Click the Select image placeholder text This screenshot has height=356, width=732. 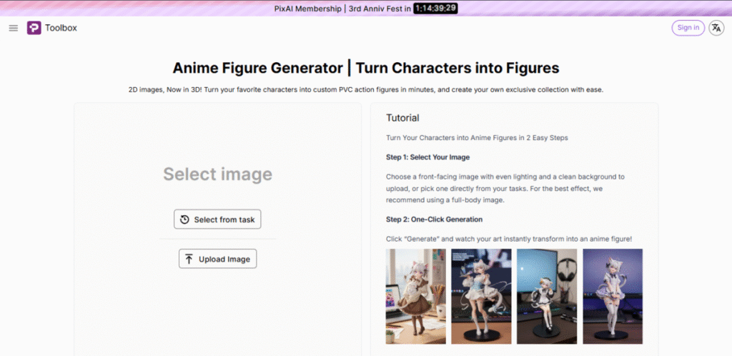(217, 174)
